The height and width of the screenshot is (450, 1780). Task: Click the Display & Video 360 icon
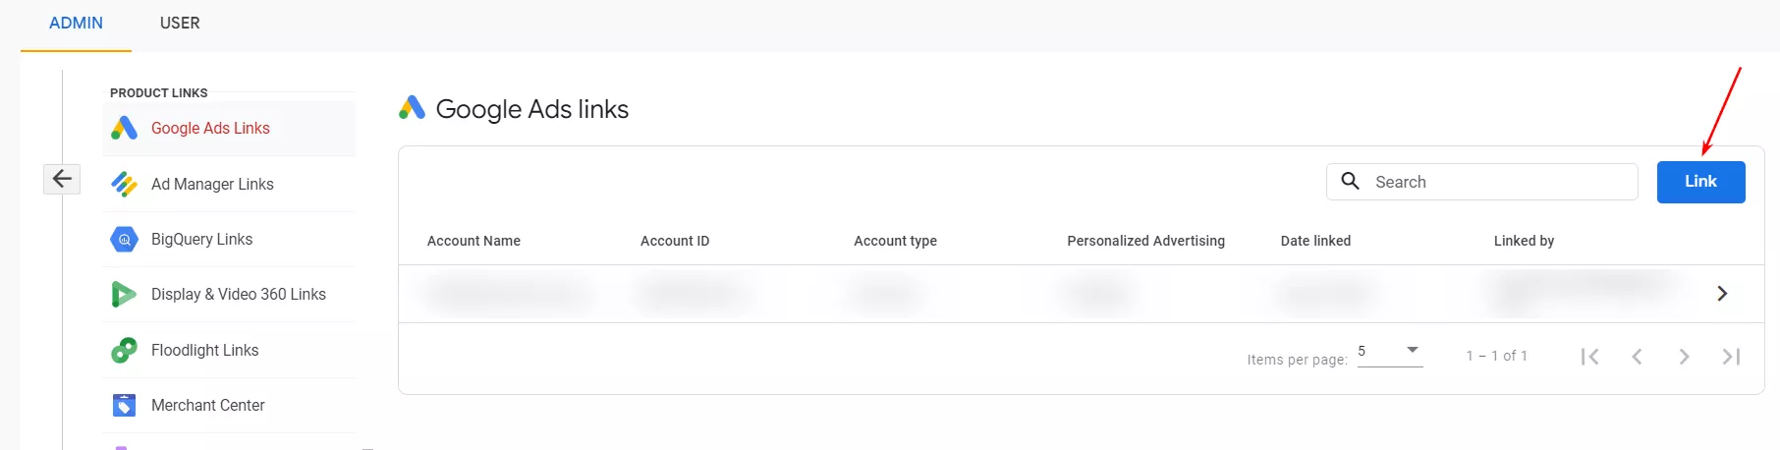click(x=124, y=294)
